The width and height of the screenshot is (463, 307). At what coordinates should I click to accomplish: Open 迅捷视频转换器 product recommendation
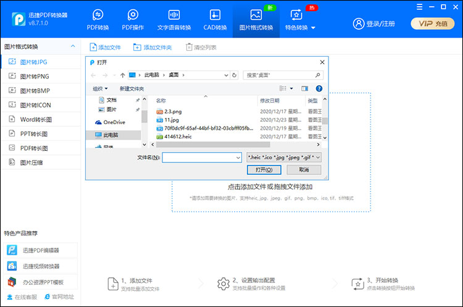pos(41,266)
